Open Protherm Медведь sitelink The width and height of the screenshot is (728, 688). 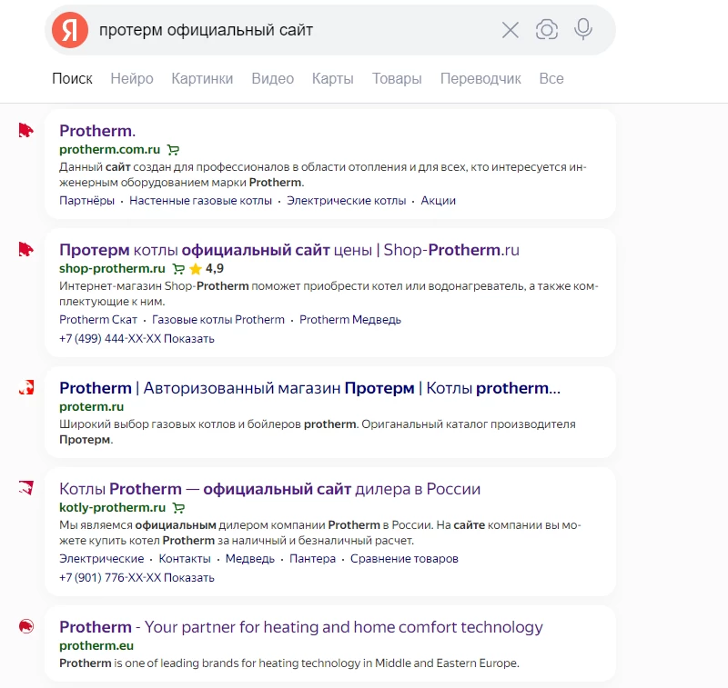[x=349, y=320]
